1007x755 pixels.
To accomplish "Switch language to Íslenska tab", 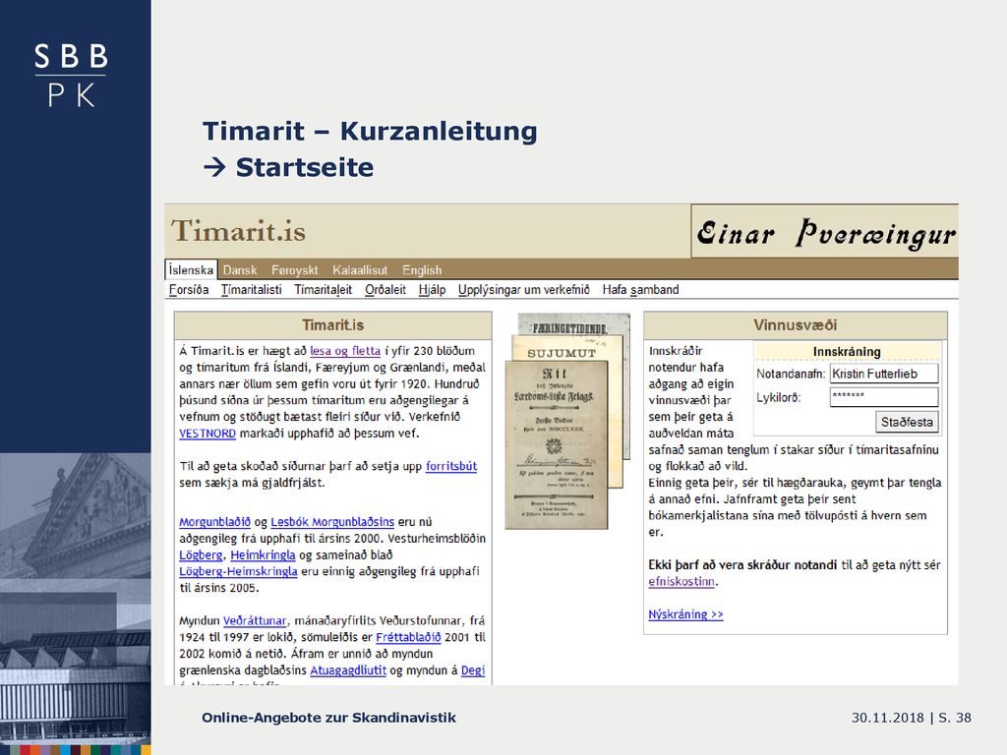I will pyautogui.click(x=191, y=269).
